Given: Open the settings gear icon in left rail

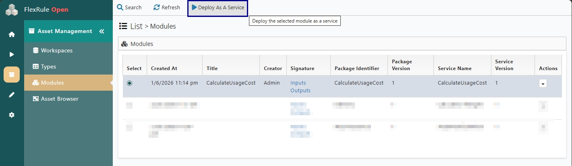Looking at the screenshot, I should click(x=12, y=115).
